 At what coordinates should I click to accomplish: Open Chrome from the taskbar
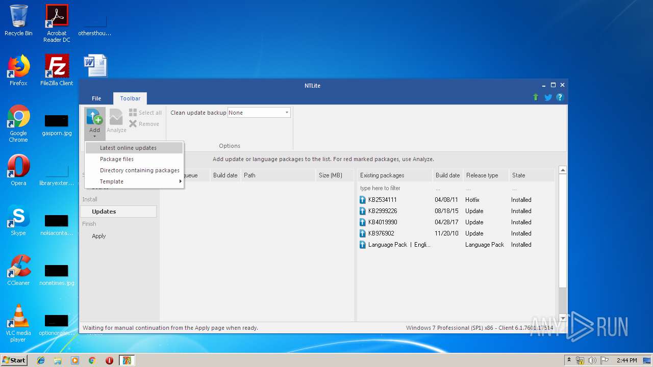coord(92,360)
